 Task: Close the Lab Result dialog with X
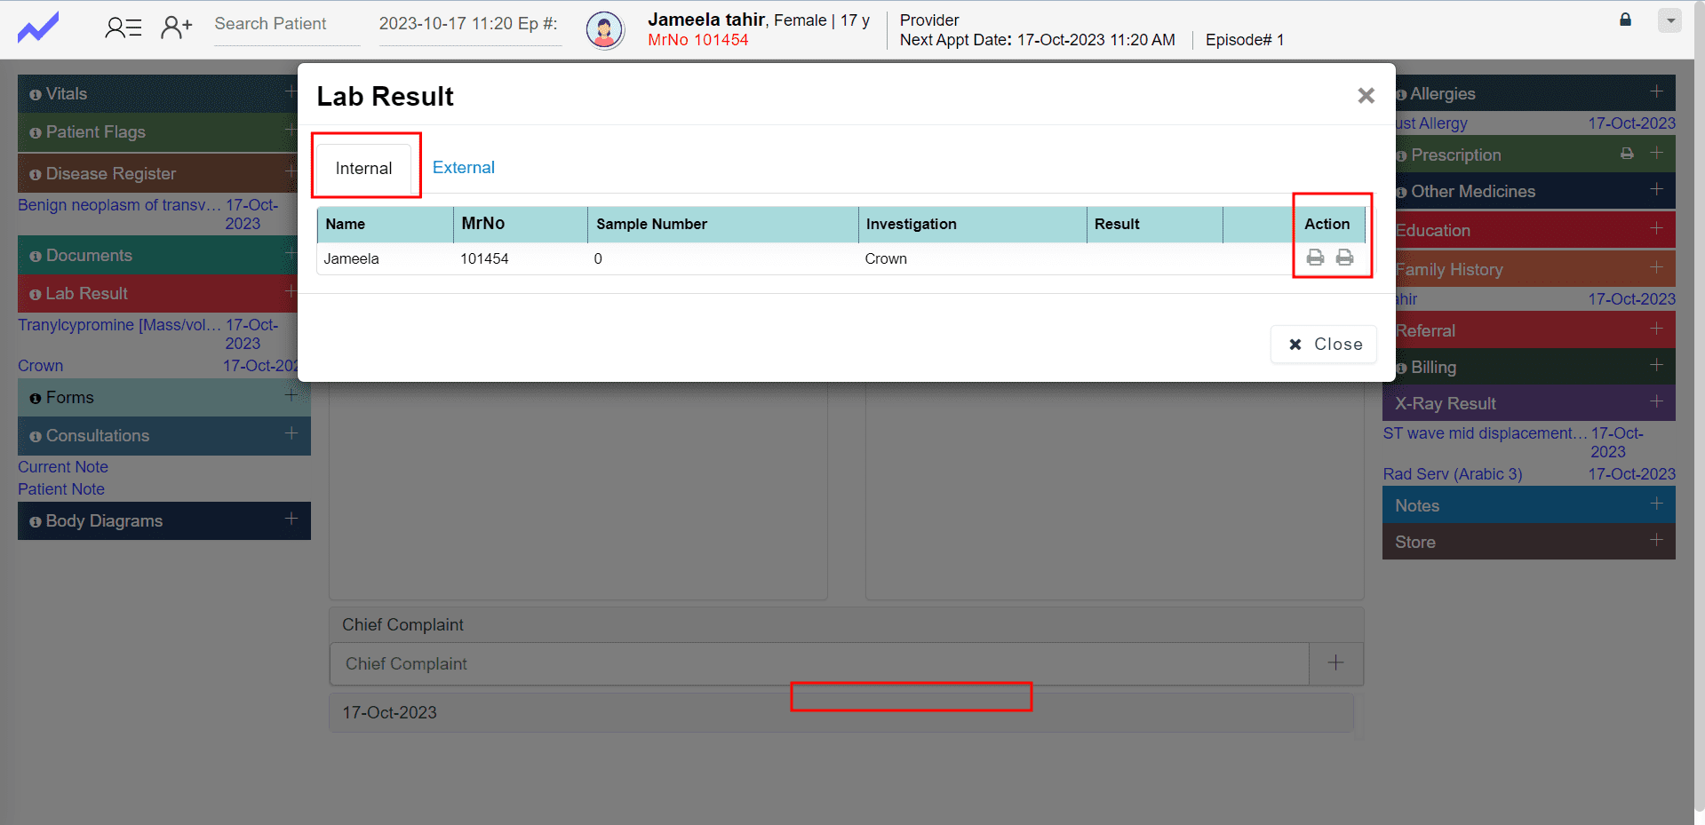(1366, 96)
